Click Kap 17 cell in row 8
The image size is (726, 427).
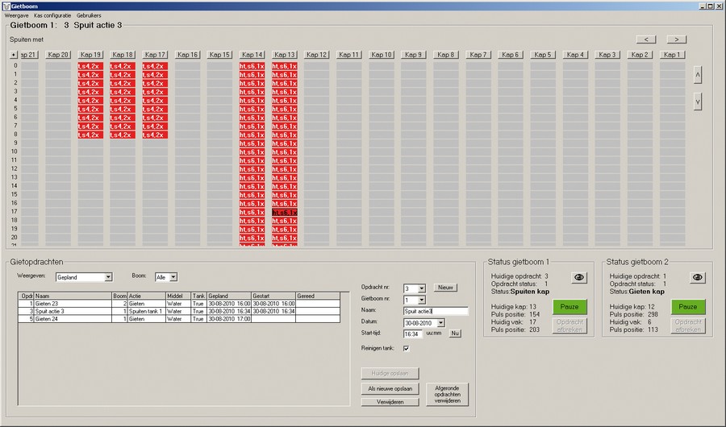coord(155,135)
